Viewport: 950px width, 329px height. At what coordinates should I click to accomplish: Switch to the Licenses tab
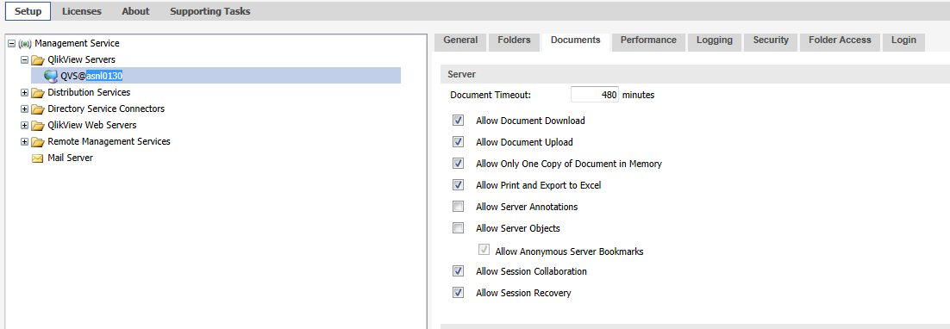click(x=82, y=11)
